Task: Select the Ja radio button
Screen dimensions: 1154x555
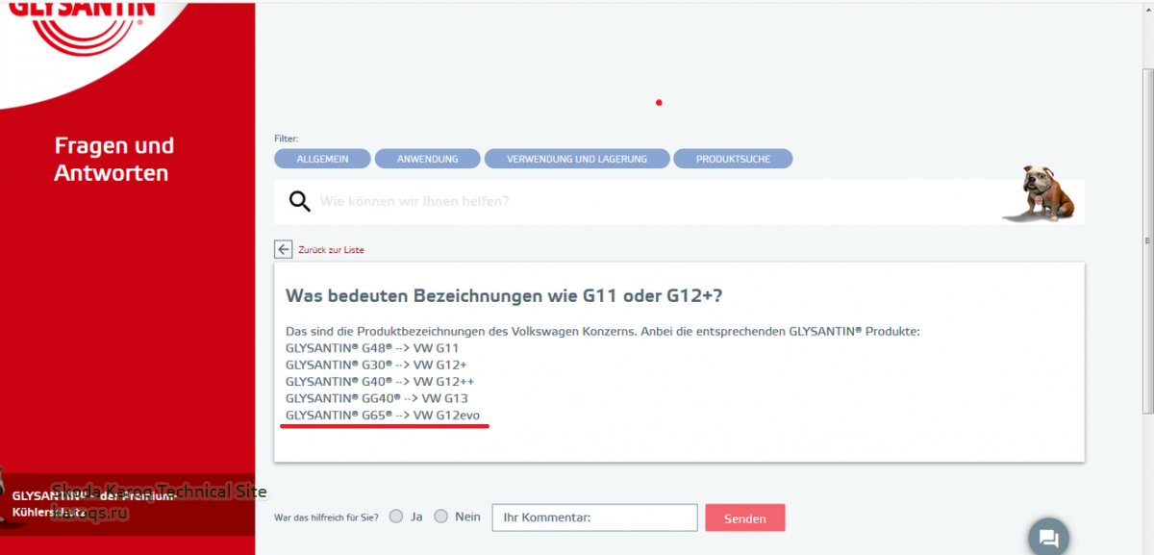Action: pyautogui.click(x=396, y=517)
